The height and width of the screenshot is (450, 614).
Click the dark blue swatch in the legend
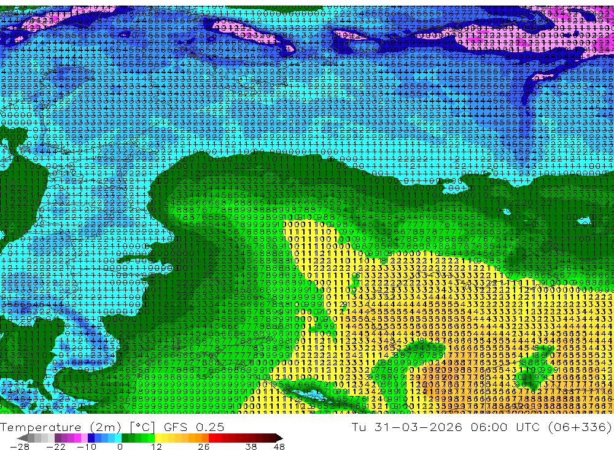coord(91,438)
